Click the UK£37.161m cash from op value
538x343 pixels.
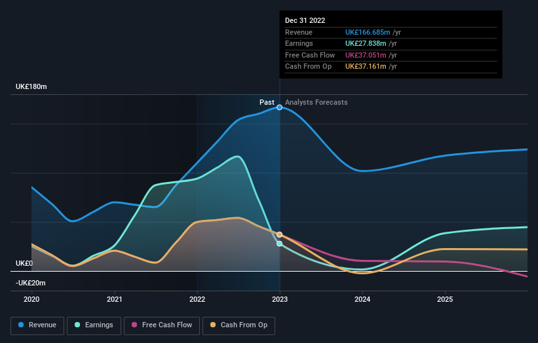click(366, 67)
